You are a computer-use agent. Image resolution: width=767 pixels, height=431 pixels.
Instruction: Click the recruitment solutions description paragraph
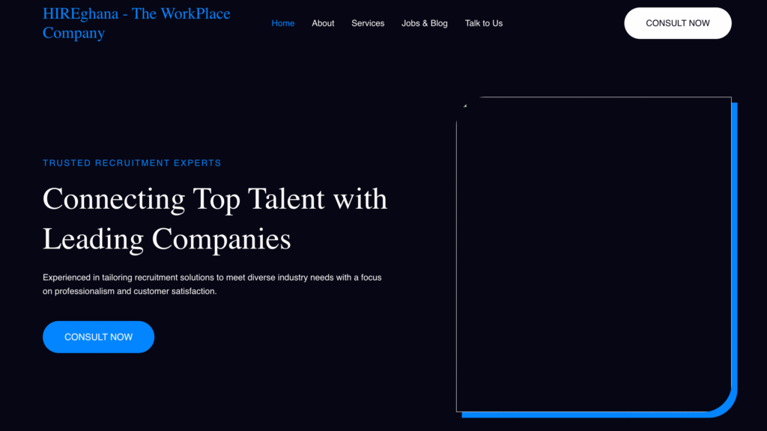[x=212, y=284]
